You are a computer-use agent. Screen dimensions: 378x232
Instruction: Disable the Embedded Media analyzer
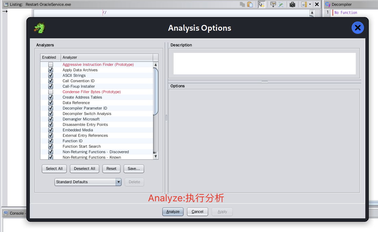(x=51, y=130)
